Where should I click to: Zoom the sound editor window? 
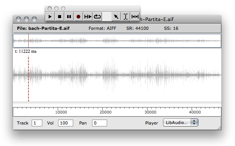(34, 19)
